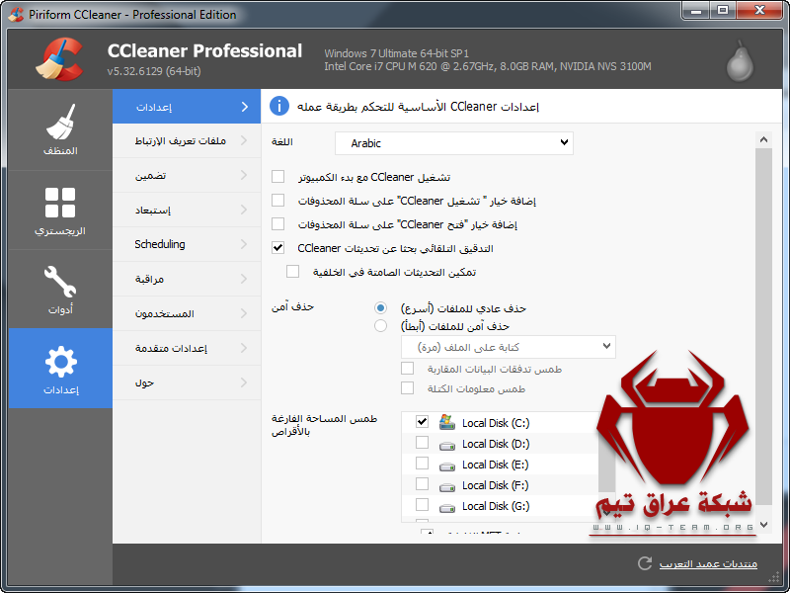Viewport: 790px width, 593px height.
Task: Expand the Settings (إعدادات) submenu chevron
Action: [x=244, y=107]
